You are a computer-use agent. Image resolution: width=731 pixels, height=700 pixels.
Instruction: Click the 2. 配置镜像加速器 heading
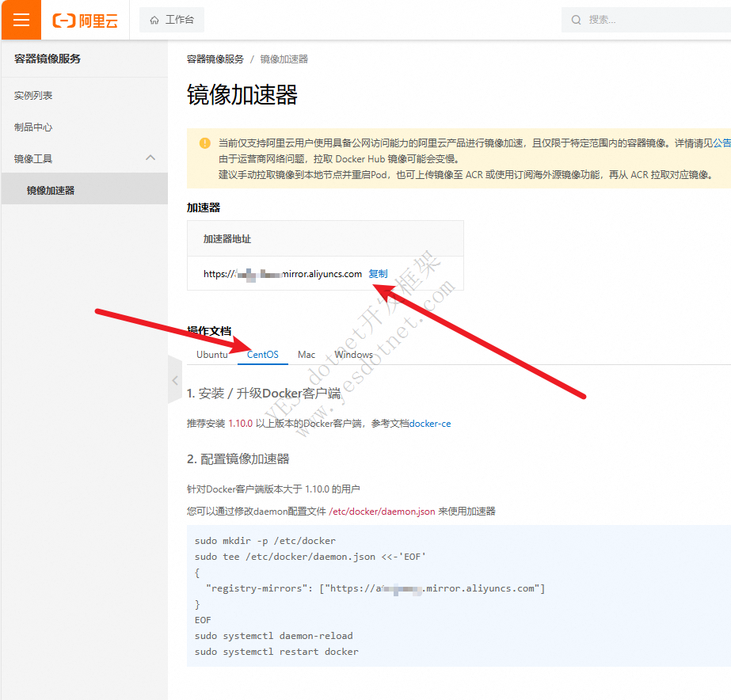[x=238, y=459]
